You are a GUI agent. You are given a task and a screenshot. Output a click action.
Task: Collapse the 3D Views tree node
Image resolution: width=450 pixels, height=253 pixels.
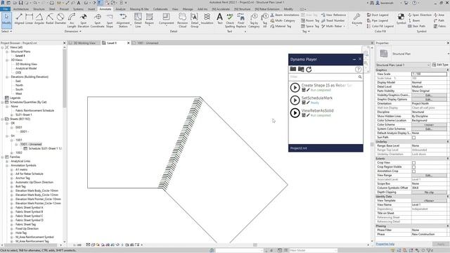[7, 60]
